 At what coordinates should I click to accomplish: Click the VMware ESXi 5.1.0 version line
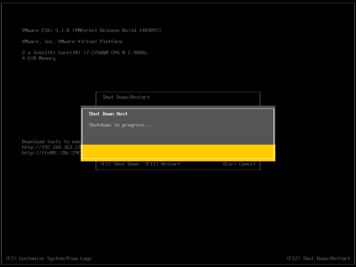pos(92,30)
